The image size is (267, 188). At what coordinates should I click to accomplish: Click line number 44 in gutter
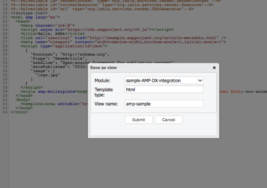5,112
